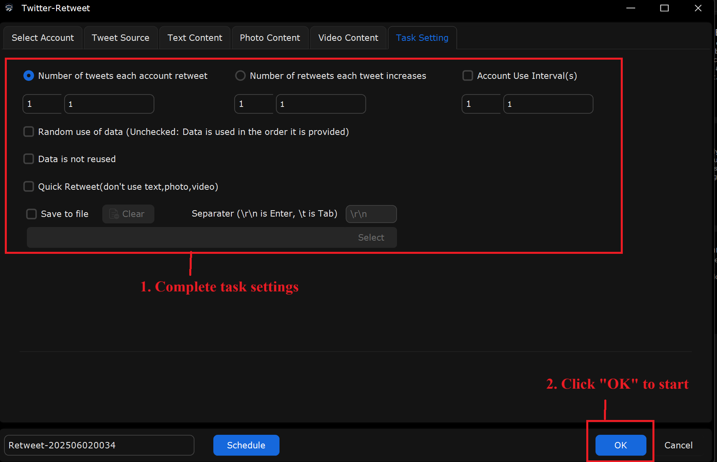The image size is (717, 462).
Task: Select the Task Setting tab
Action: click(422, 38)
